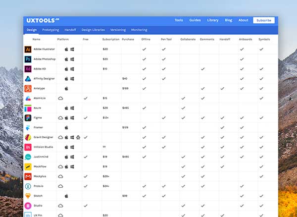
Task: Click the Handoff checkmark for Framer
Action: click(222, 127)
